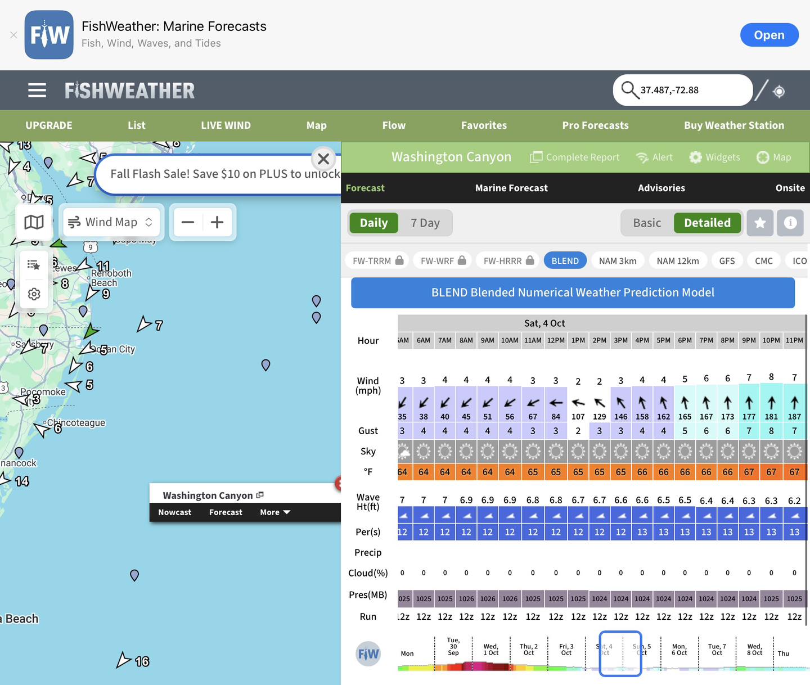Open favorites list icon on map
The width and height of the screenshot is (810, 685).
[34, 265]
